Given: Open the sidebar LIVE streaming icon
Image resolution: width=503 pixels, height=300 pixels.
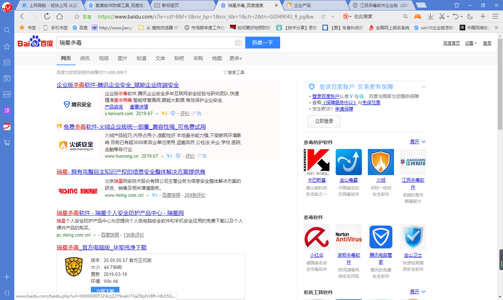Looking at the screenshot, I should point(7,95).
